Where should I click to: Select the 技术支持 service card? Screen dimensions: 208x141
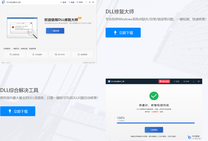pyautogui.click(x=60, y=55)
